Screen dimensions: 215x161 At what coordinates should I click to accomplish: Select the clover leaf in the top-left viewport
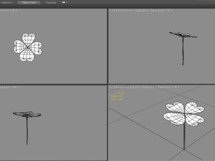coord(28,47)
